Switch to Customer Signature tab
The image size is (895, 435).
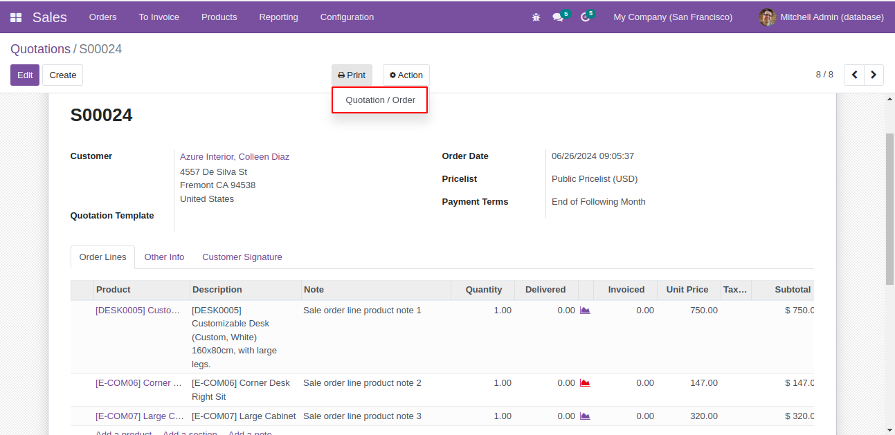(x=242, y=257)
